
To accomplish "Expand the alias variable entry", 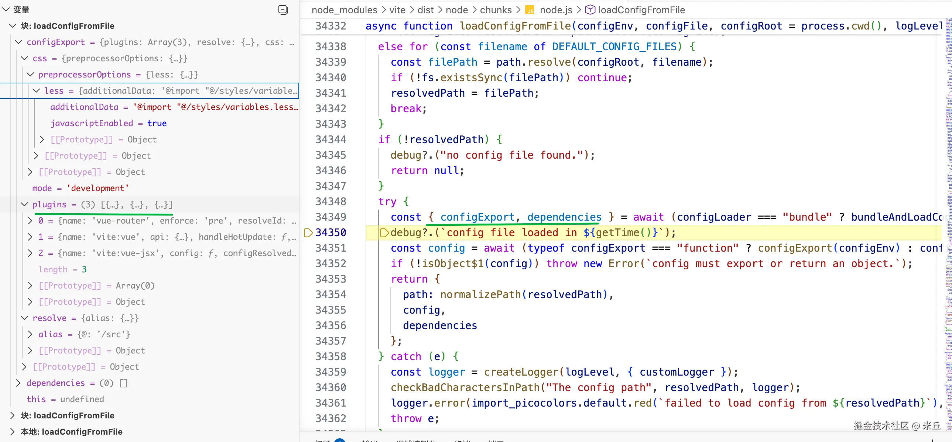I will click(30, 334).
